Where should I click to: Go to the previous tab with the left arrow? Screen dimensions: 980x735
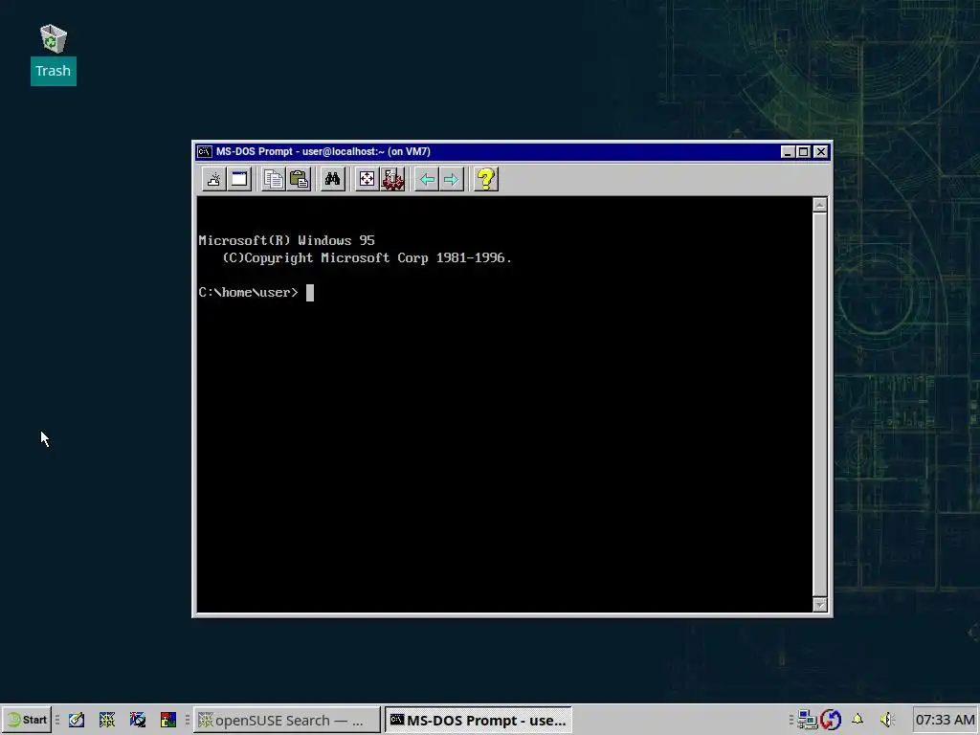pyautogui.click(x=427, y=179)
